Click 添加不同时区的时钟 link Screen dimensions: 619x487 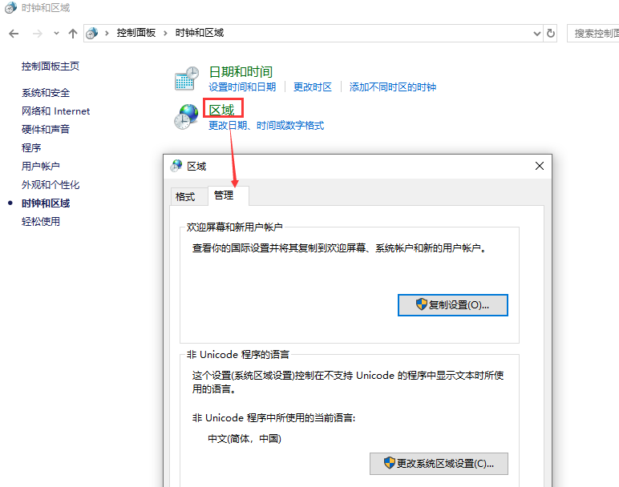pos(393,87)
